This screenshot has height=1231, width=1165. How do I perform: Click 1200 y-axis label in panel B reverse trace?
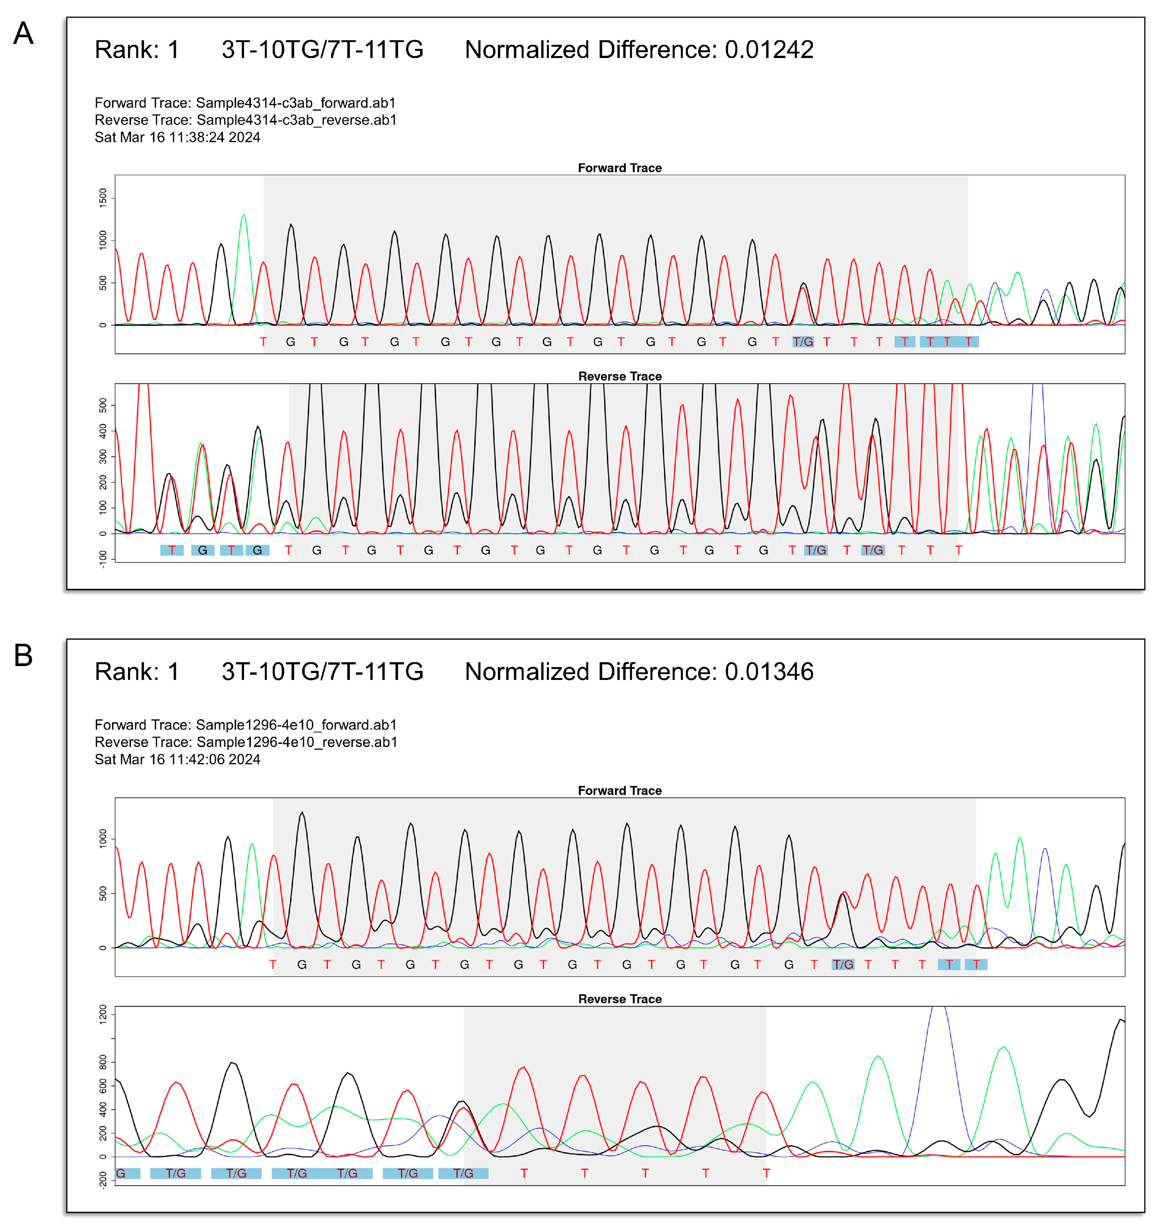[103, 1015]
